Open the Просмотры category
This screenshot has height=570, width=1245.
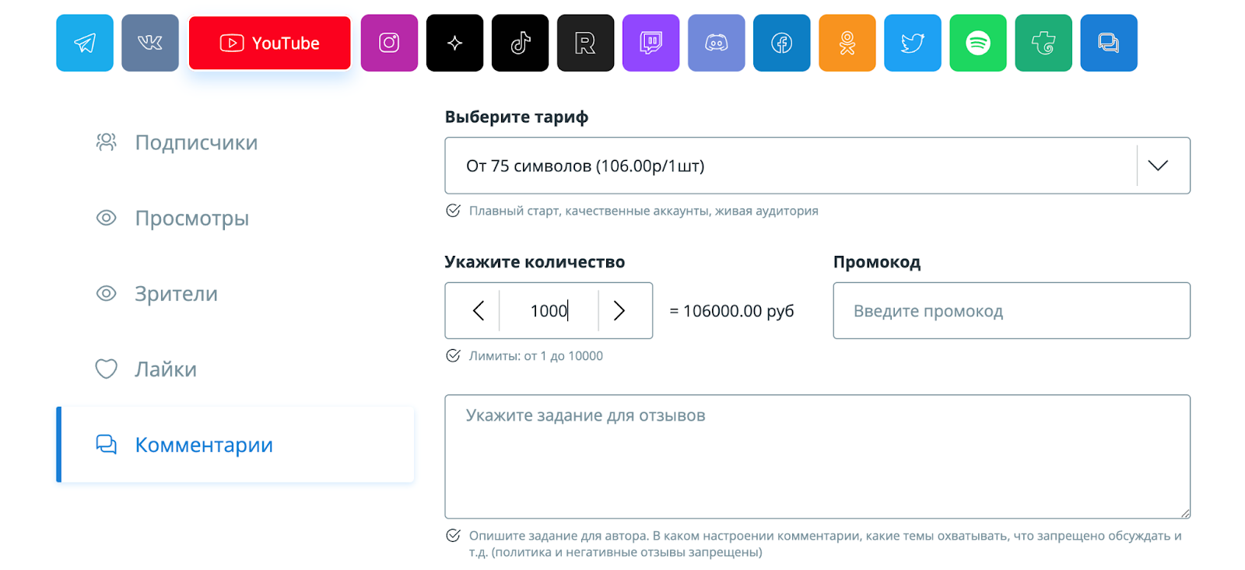click(235, 218)
